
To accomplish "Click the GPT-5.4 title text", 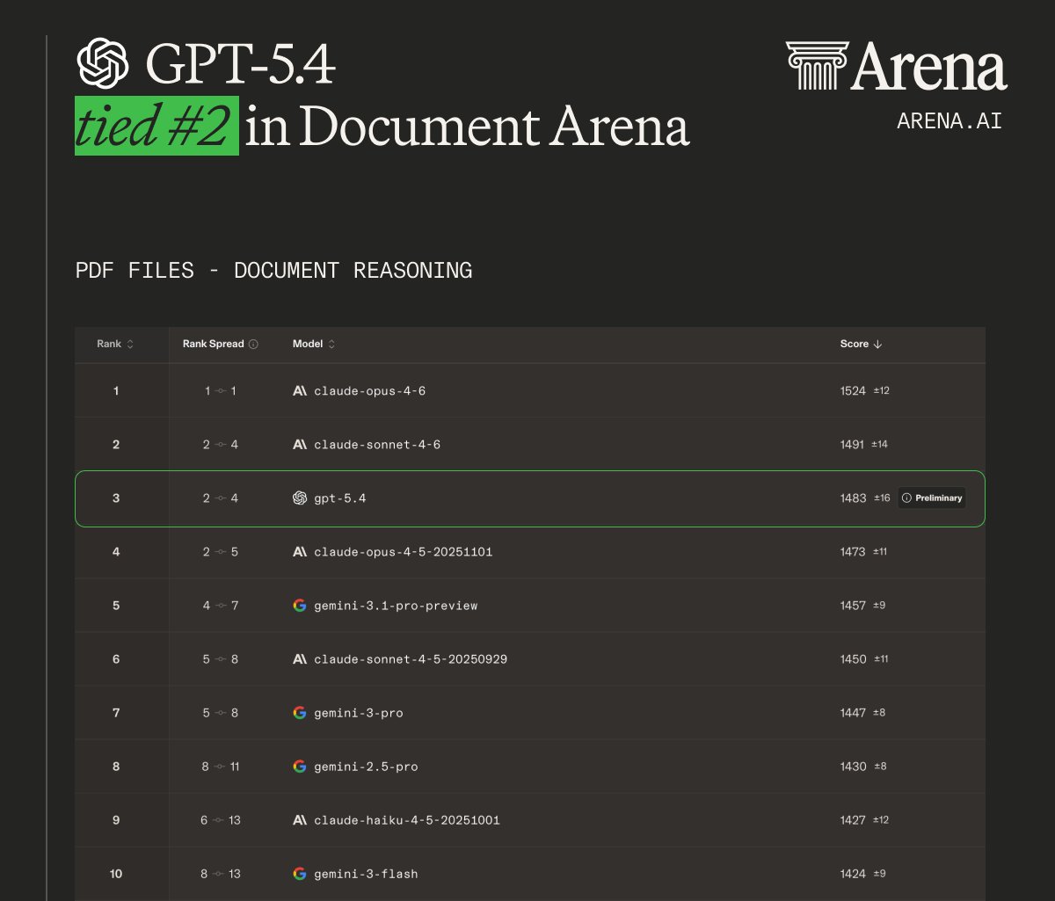I will [x=240, y=64].
